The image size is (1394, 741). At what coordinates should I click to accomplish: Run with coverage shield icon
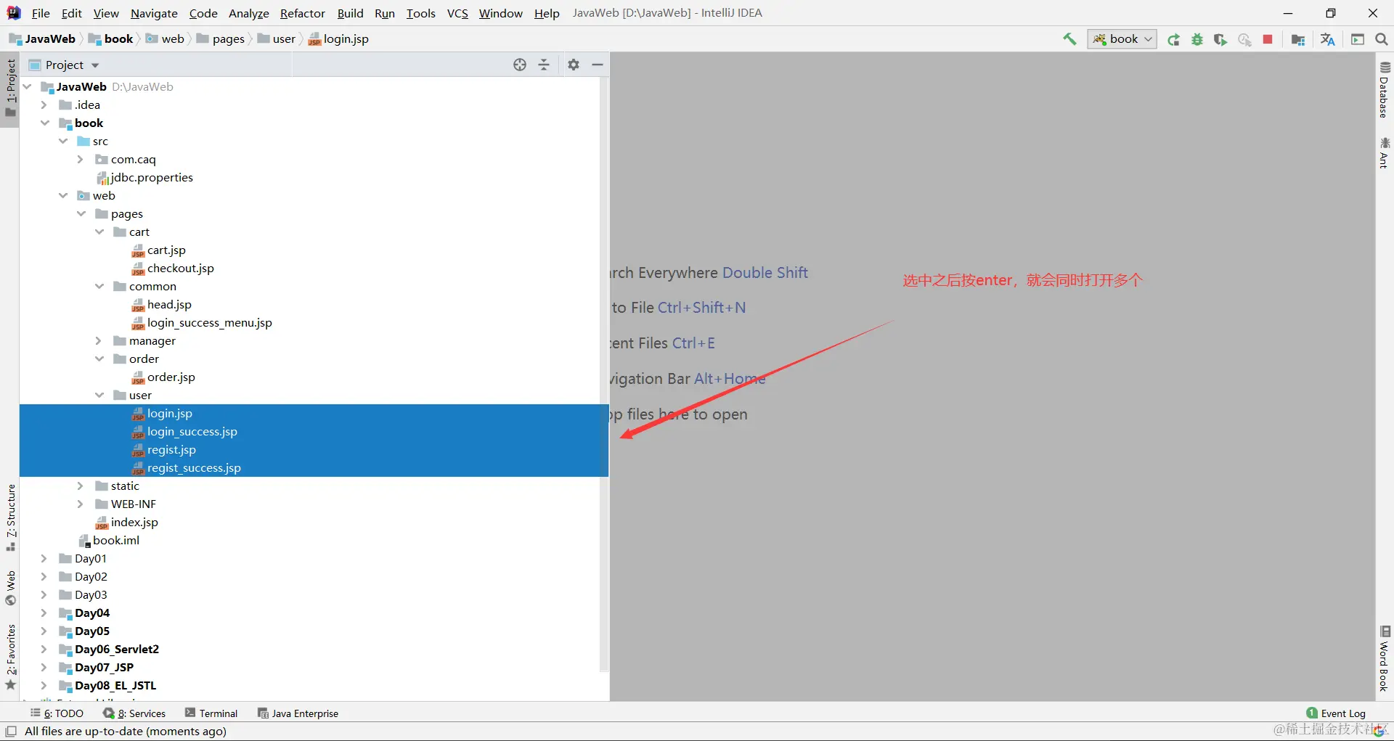click(1220, 40)
